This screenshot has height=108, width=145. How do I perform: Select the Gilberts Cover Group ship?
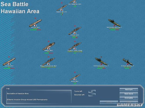pos(75,46)
